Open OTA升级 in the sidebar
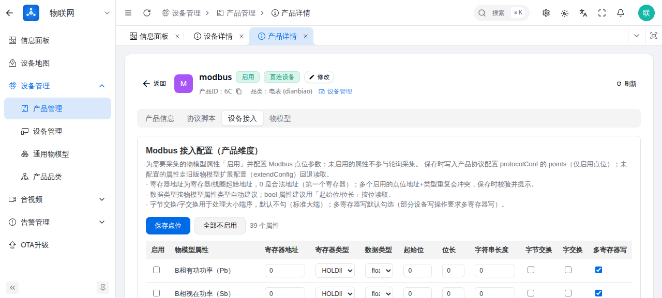This screenshot has width=662, height=298. coord(57,245)
